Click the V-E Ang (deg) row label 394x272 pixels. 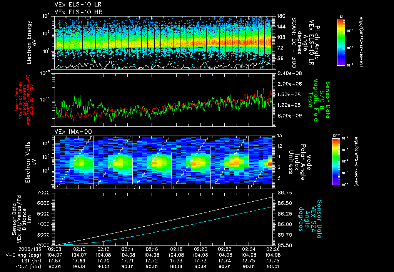pos(23,255)
